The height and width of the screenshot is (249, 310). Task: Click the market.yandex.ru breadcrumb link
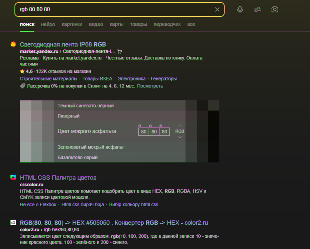pos(39,51)
